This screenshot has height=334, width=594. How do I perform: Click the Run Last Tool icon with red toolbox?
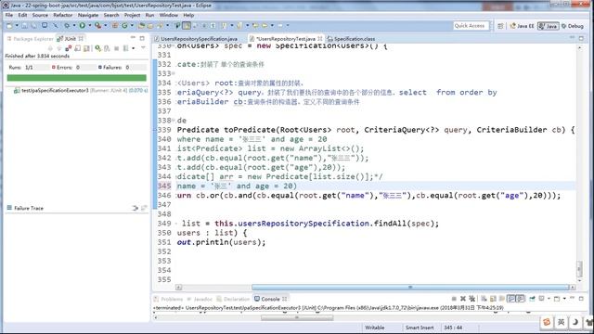97,25
